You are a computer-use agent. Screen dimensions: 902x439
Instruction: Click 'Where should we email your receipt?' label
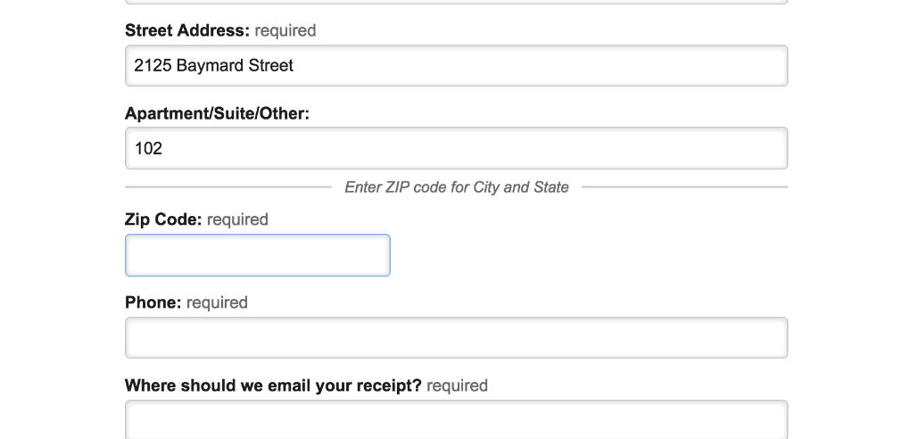tap(273, 385)
